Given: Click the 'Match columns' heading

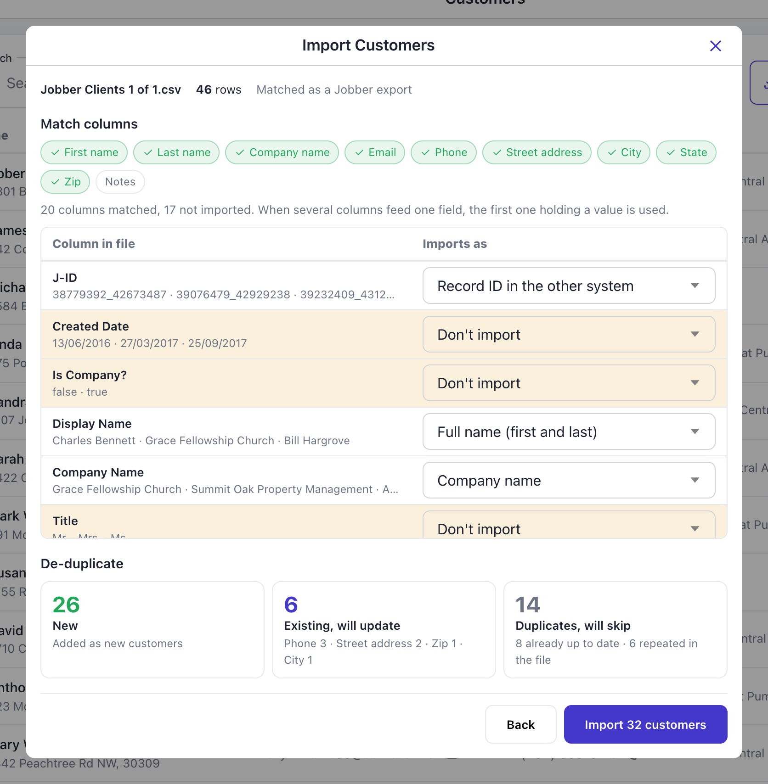Looking at the screenshot, I should tap(89, 124).
